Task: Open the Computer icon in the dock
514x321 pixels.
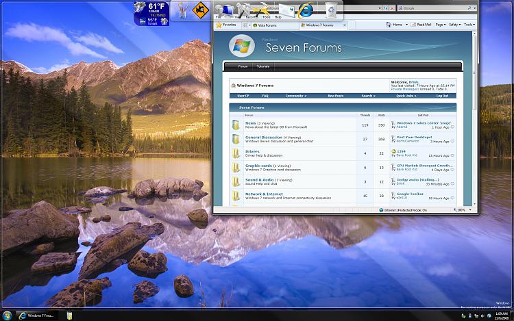Action: (225, 10)
